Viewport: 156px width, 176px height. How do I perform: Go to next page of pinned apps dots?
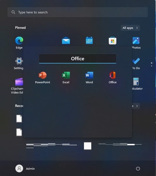click(152, 66)
